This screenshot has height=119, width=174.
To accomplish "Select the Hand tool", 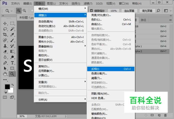I will point(5,74).
